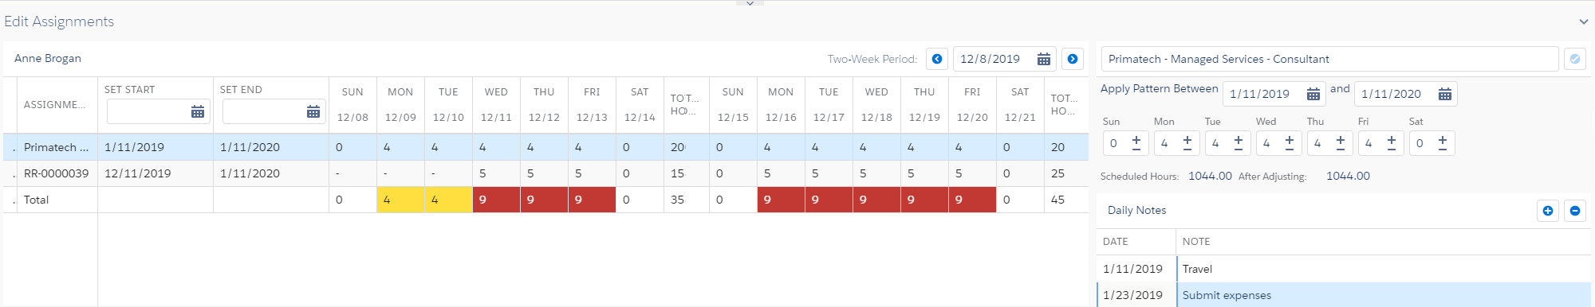
Task: Open calendar for Set End filter
Action: click(x=313, y=112)
